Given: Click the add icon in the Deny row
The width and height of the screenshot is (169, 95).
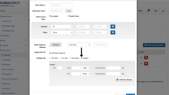Looking at the screenshot, I should click(x=113, y=32).
